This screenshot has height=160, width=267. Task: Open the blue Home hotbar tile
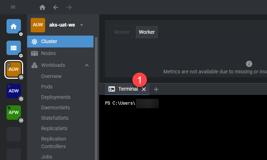pyautogui.click(x=13, y=26)
